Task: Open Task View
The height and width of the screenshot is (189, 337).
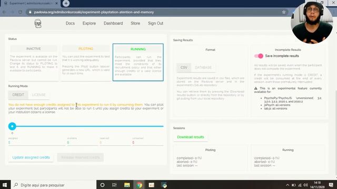Action: pyautogui.click(x=114, y=185)
